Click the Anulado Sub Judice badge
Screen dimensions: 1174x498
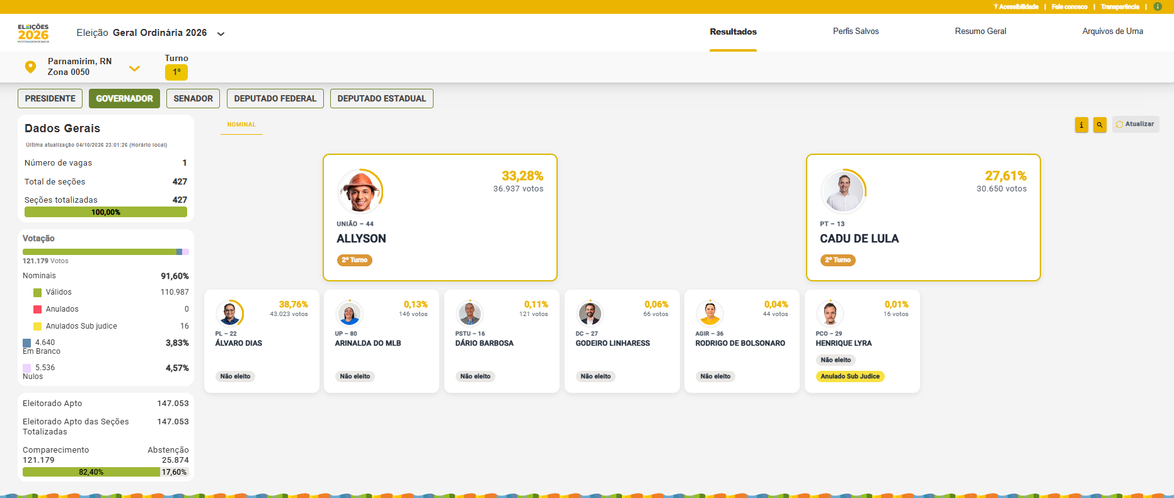[850, 376]
